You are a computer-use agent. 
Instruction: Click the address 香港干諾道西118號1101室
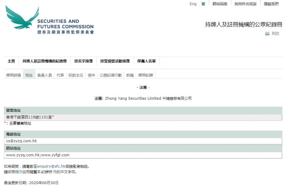click(x=29, y=117)
